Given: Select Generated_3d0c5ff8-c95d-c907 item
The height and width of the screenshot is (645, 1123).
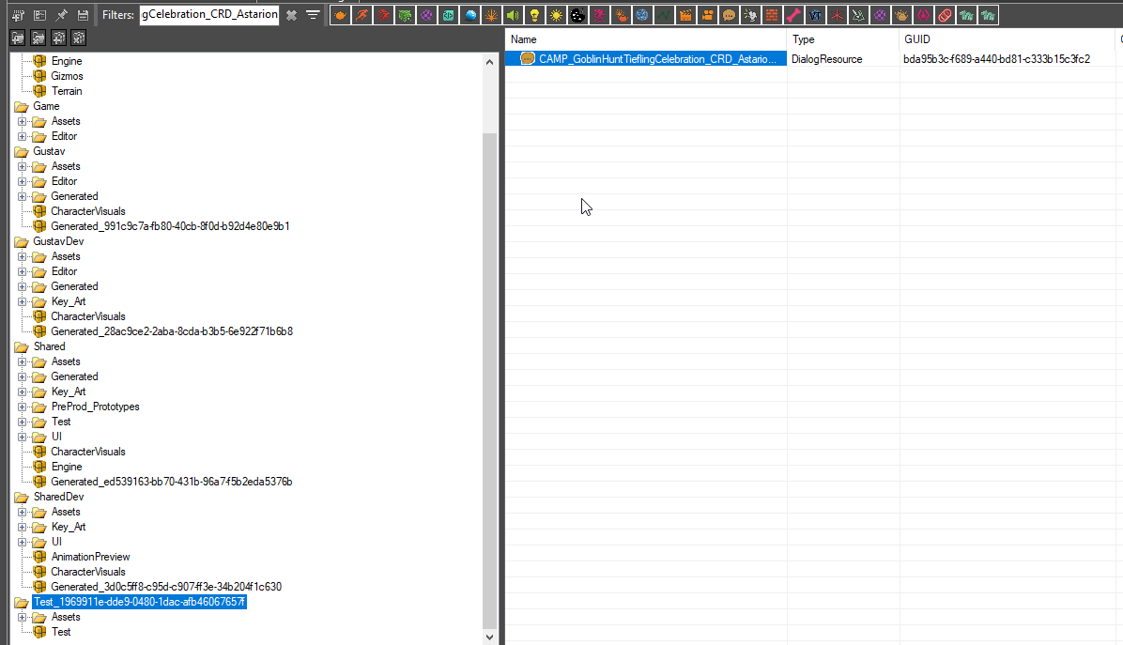Looking at the screenshot, I should tap(166, 587).
